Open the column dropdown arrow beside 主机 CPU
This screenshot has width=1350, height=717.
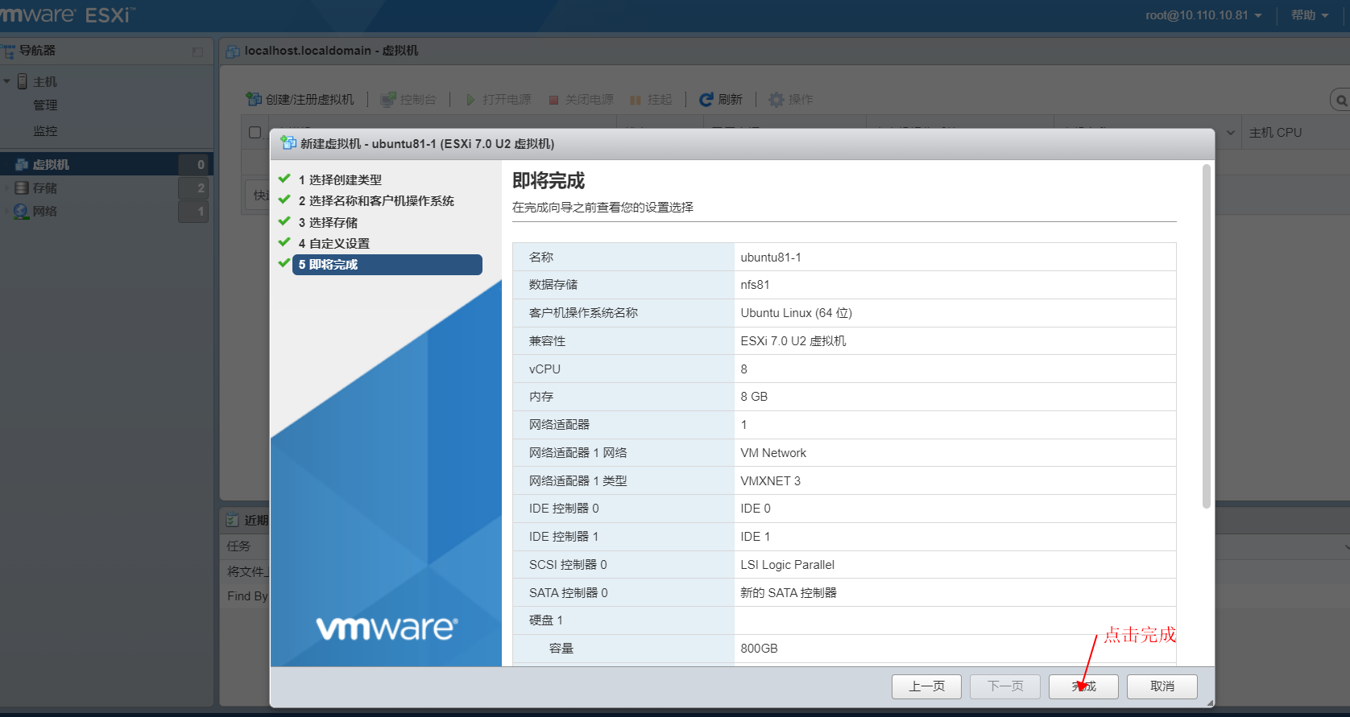(x=1231, y=132)
